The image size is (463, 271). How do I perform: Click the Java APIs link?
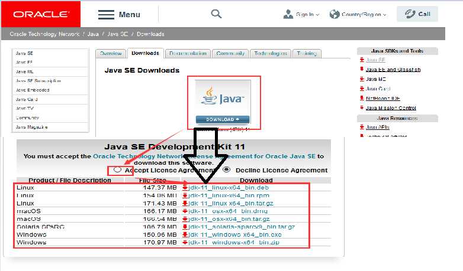click(377, 128)
